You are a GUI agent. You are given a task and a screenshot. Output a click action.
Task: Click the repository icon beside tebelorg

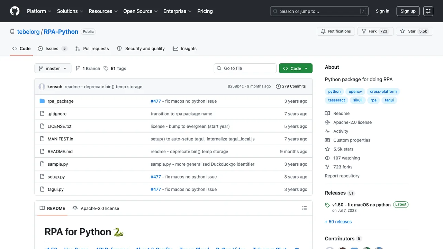[12, 31]
